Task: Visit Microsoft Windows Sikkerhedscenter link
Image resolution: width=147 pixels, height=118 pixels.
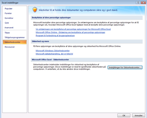Action: (53, 51)
